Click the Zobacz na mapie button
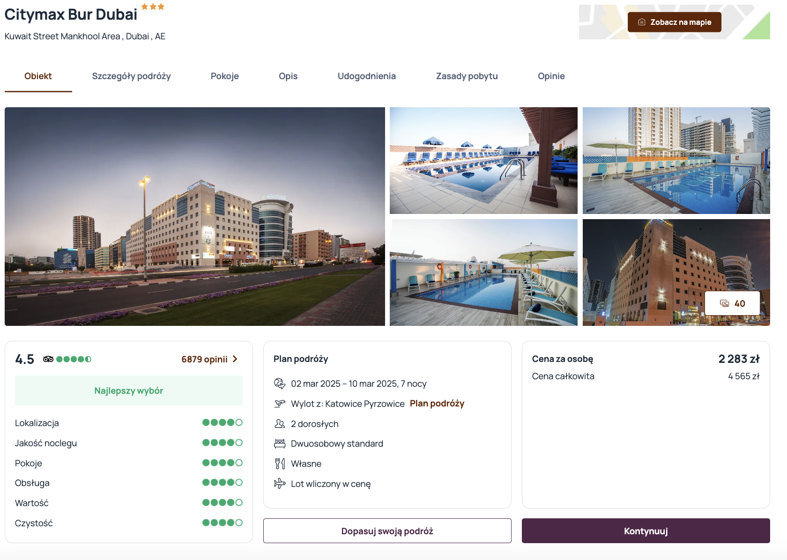Screen dimensions: 787x560 coord(675,22)
